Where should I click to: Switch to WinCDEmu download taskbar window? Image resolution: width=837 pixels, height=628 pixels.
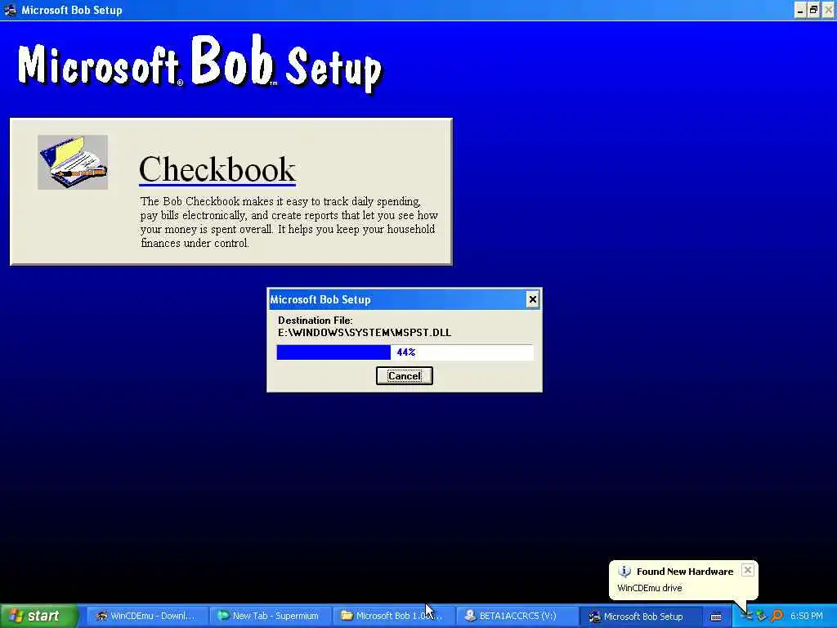pos(145,616)
